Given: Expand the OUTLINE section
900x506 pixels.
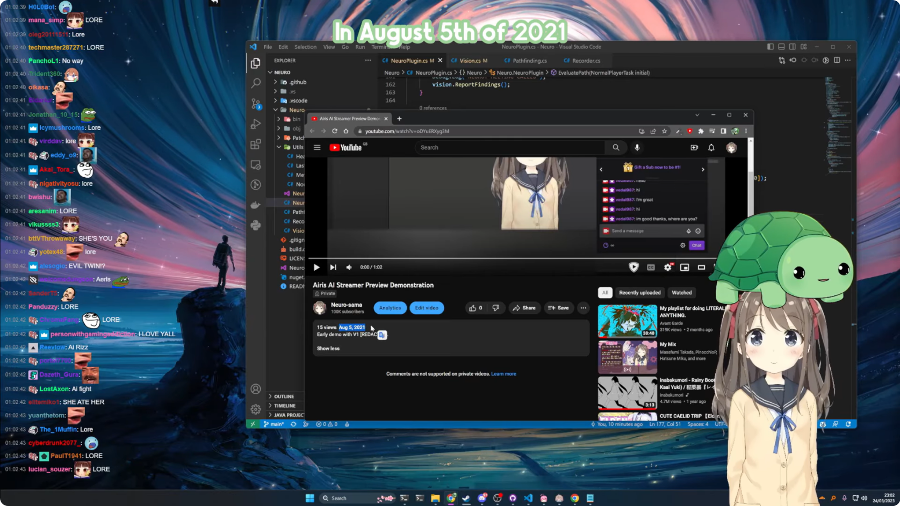Looking at the screenshot, I should pyautogui.click(x=284, y=396).
